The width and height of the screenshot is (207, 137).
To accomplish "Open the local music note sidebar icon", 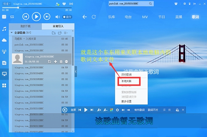I will (x=4, y=29).
